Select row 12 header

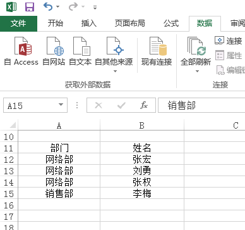(x=9, y=160)
